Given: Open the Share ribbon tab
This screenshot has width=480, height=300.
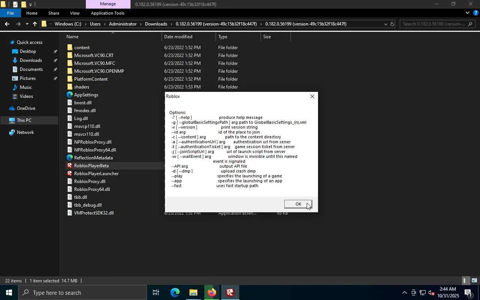Looking at the screenshot, I should 54,13.
